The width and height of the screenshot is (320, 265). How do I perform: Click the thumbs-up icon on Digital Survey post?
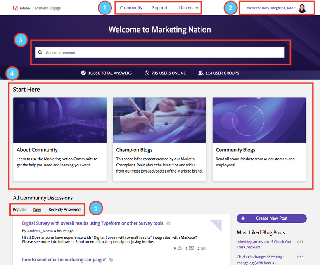[180, 248]
